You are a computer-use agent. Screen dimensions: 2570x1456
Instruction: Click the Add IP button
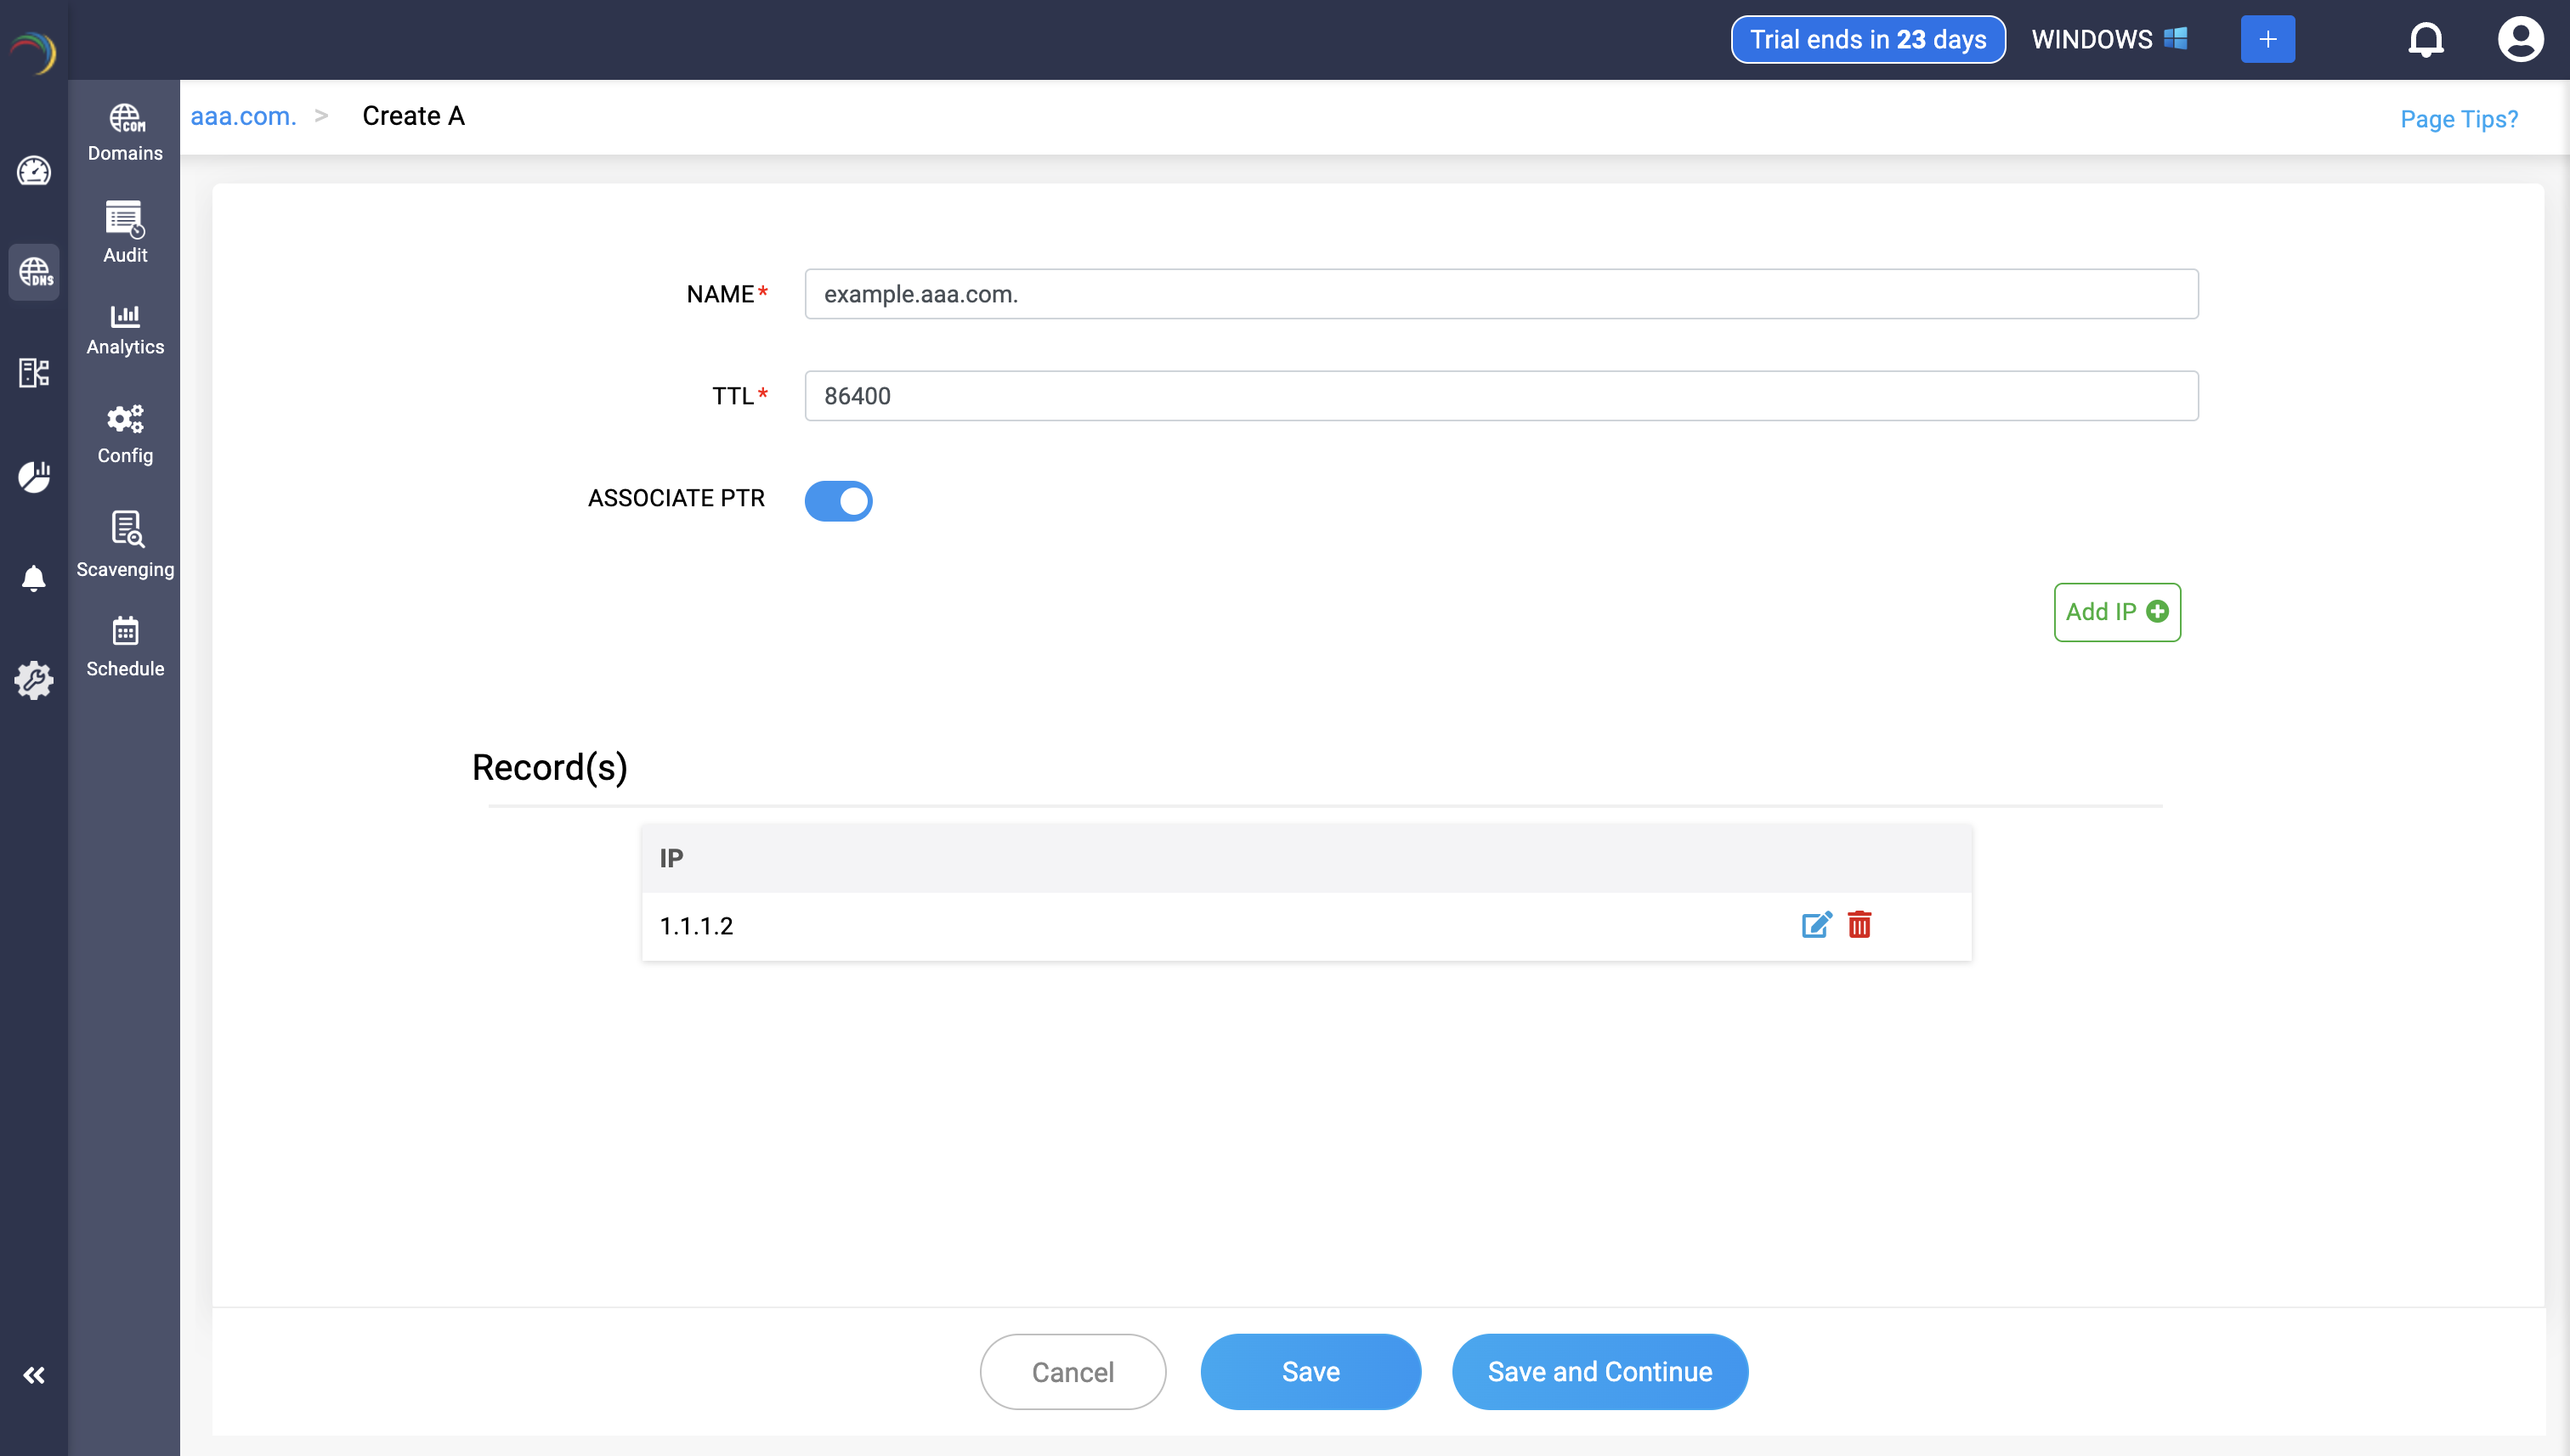point(2117,612)
